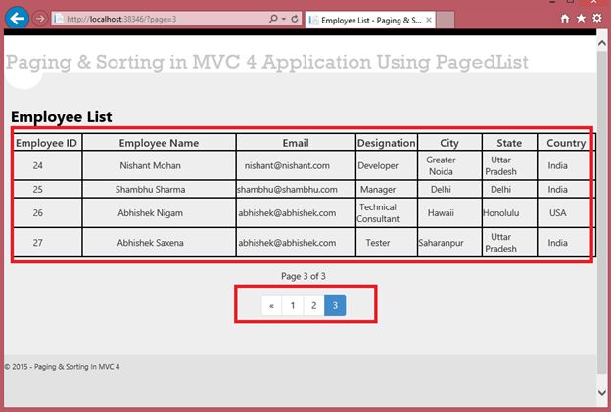The height and width of the screenshot is (412, 611).
Task: Close the Employee List tab
Action: (429, 20)
